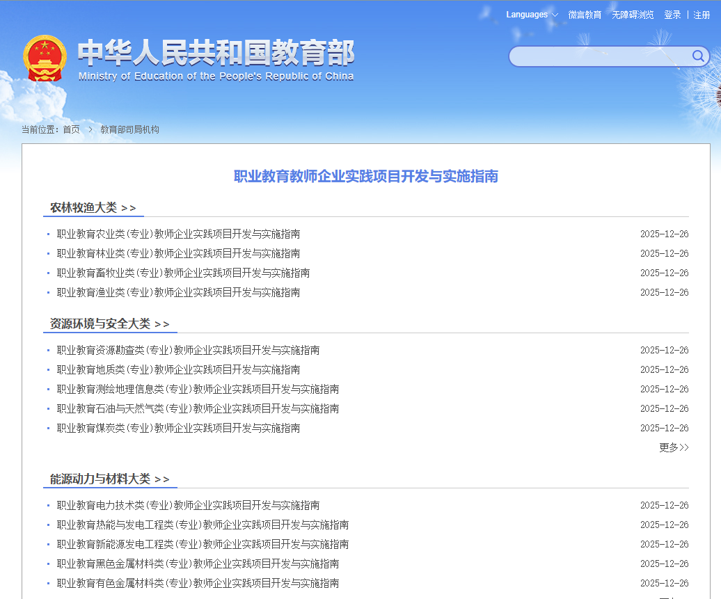Viewport: 721px width, 599px height.
Task: Expand 资源环境与安全大类 section heading
Action: [109, 324]
